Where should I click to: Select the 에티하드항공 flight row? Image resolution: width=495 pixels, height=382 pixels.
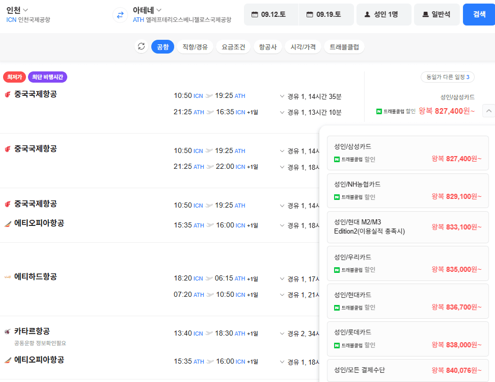click(x=159, y=279)
